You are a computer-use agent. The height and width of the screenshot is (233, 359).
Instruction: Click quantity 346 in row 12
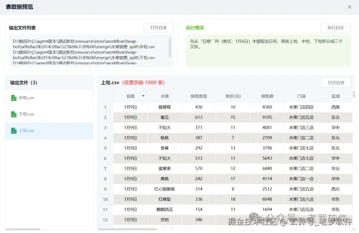tap(199, 220)
